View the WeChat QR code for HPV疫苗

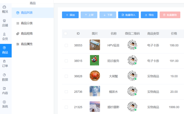132,45
